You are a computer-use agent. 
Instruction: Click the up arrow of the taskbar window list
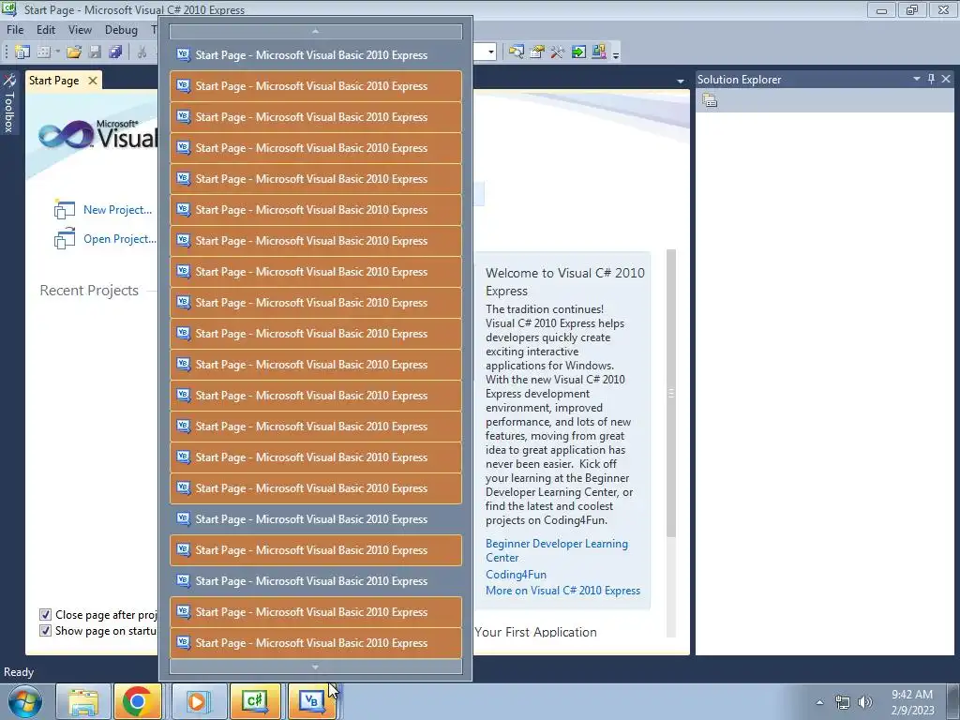pyautogui.click(x=316, y=31)
